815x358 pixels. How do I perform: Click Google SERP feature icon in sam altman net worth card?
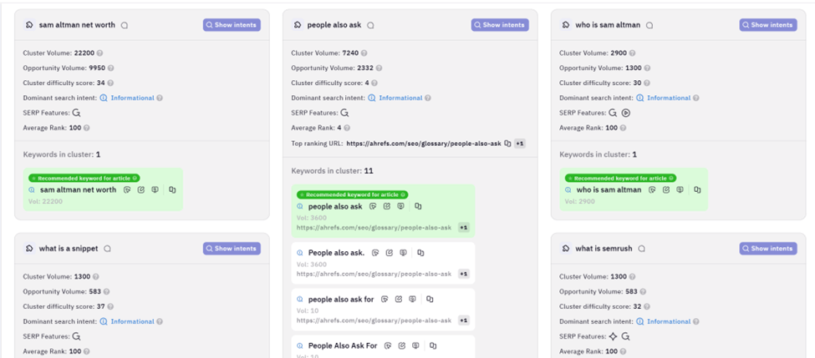(76, 113)
